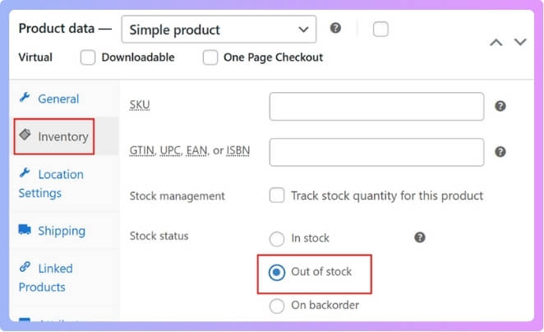Check the One Page Checkout option
Image resolution: width=544 pixels, height=332 pixels.
(210, 58)
